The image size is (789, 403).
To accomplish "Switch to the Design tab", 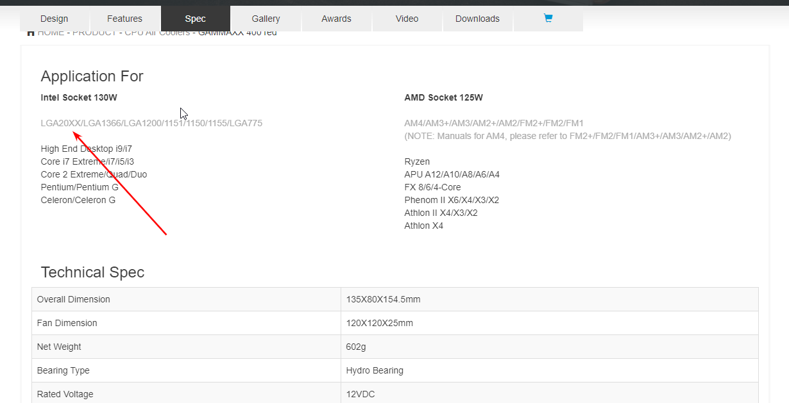I will [55, 19].
